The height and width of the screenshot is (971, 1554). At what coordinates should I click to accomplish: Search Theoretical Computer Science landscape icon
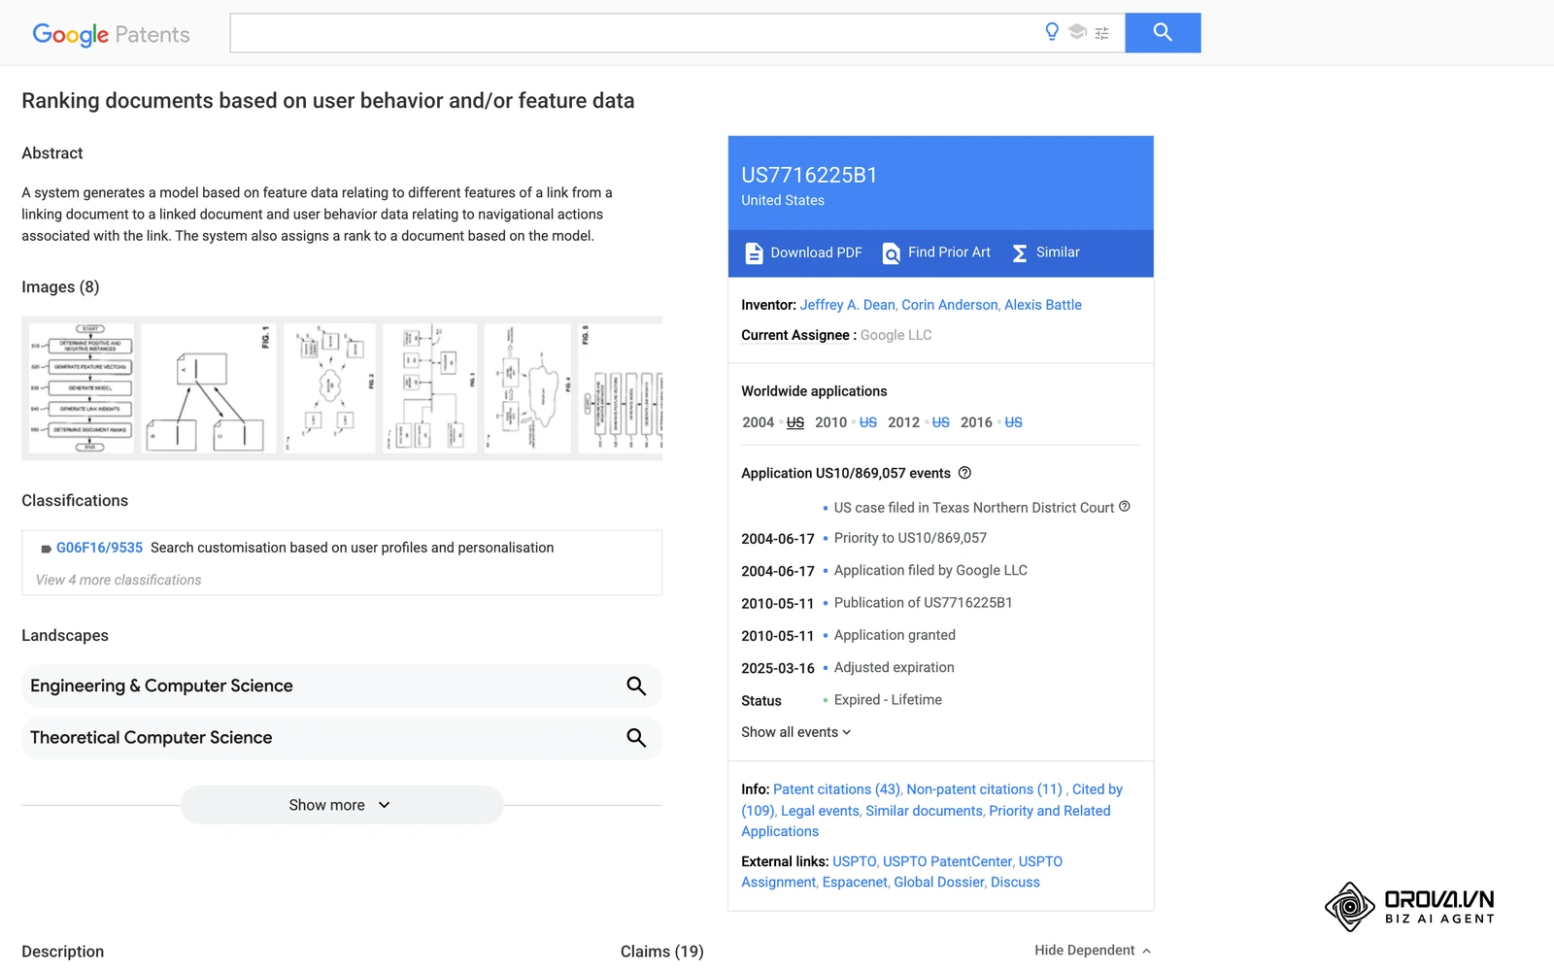(x=636, y=738)
